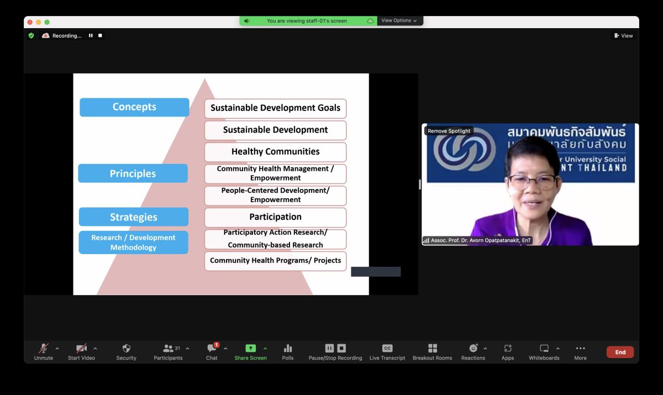Start Video camera button
This screenshot has width=663, height=395.
(x=81, y=351)
